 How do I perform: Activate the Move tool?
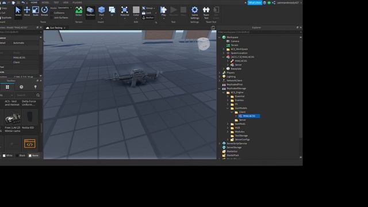coord(27,11)
